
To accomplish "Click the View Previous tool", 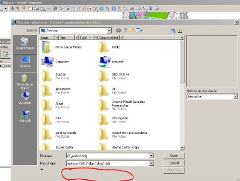I will point(75,8).
